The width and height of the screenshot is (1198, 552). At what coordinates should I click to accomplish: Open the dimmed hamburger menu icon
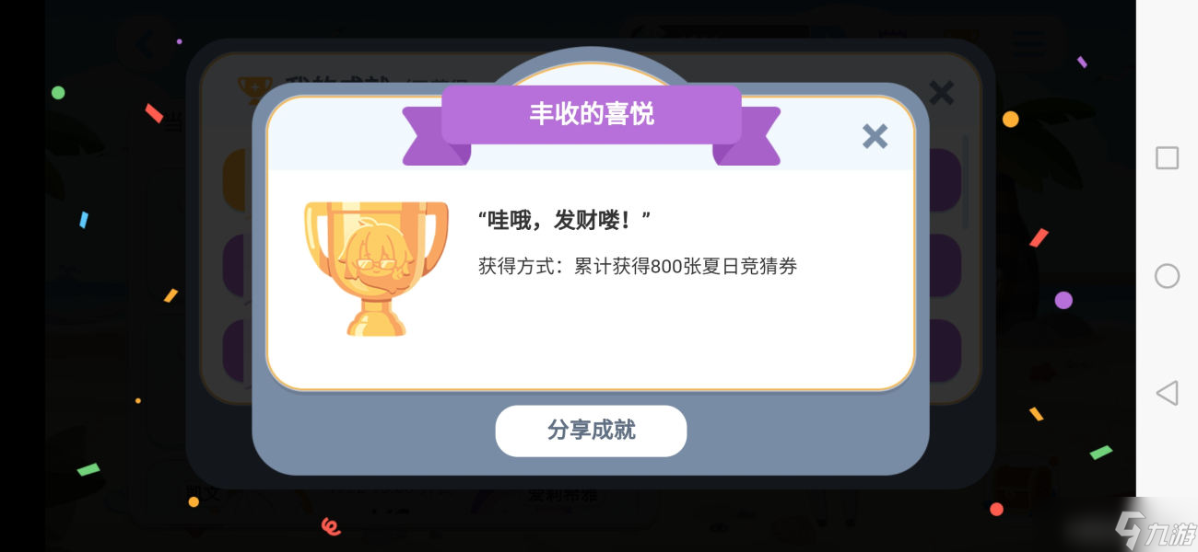(x=1028, y=41)
